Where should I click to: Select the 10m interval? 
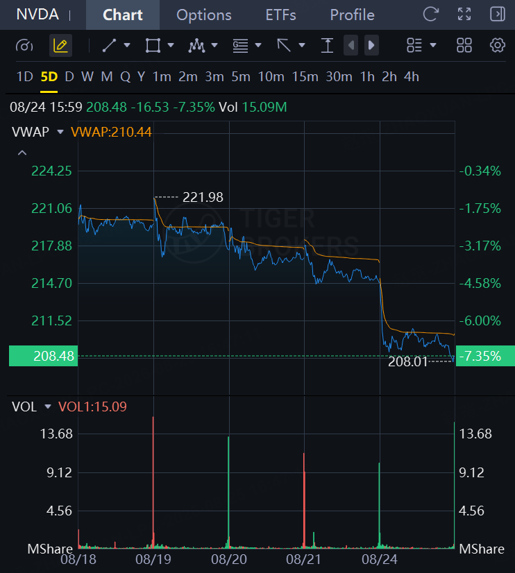click(x=271, y=77)
